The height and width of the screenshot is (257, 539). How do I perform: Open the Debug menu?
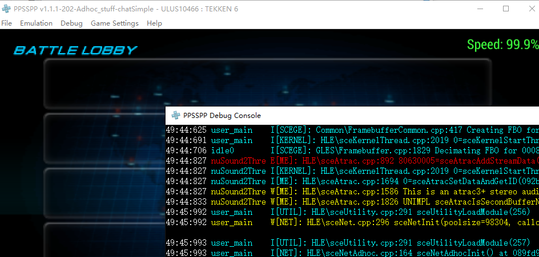[71, 23]
